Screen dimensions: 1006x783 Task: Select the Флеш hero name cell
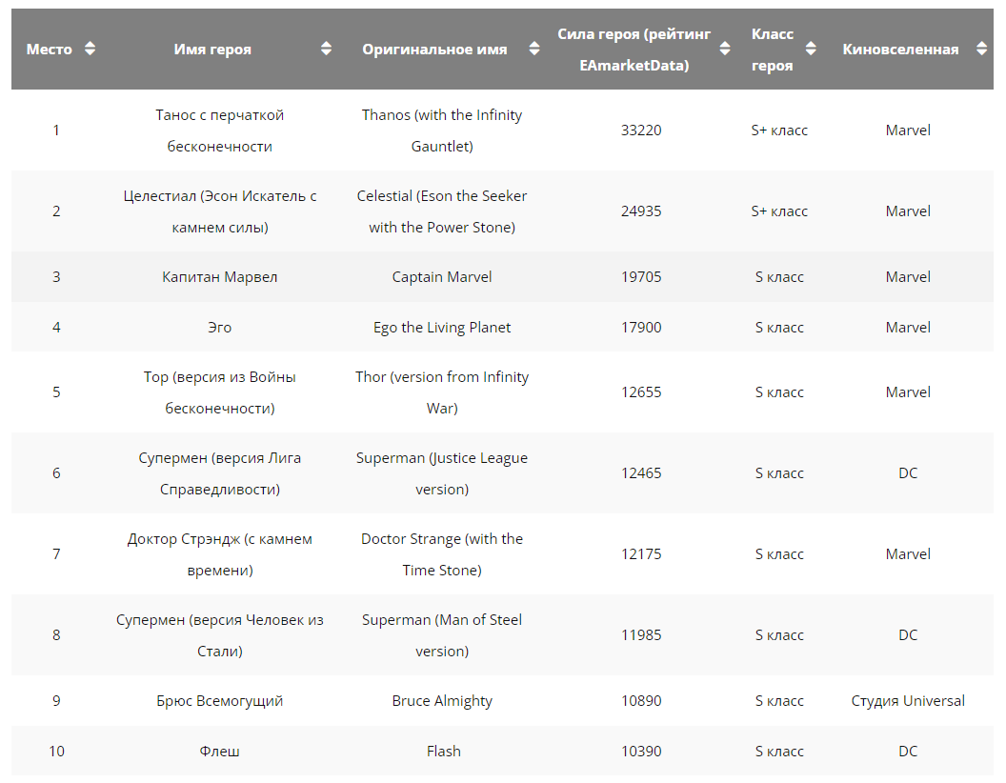click(219, 751)
